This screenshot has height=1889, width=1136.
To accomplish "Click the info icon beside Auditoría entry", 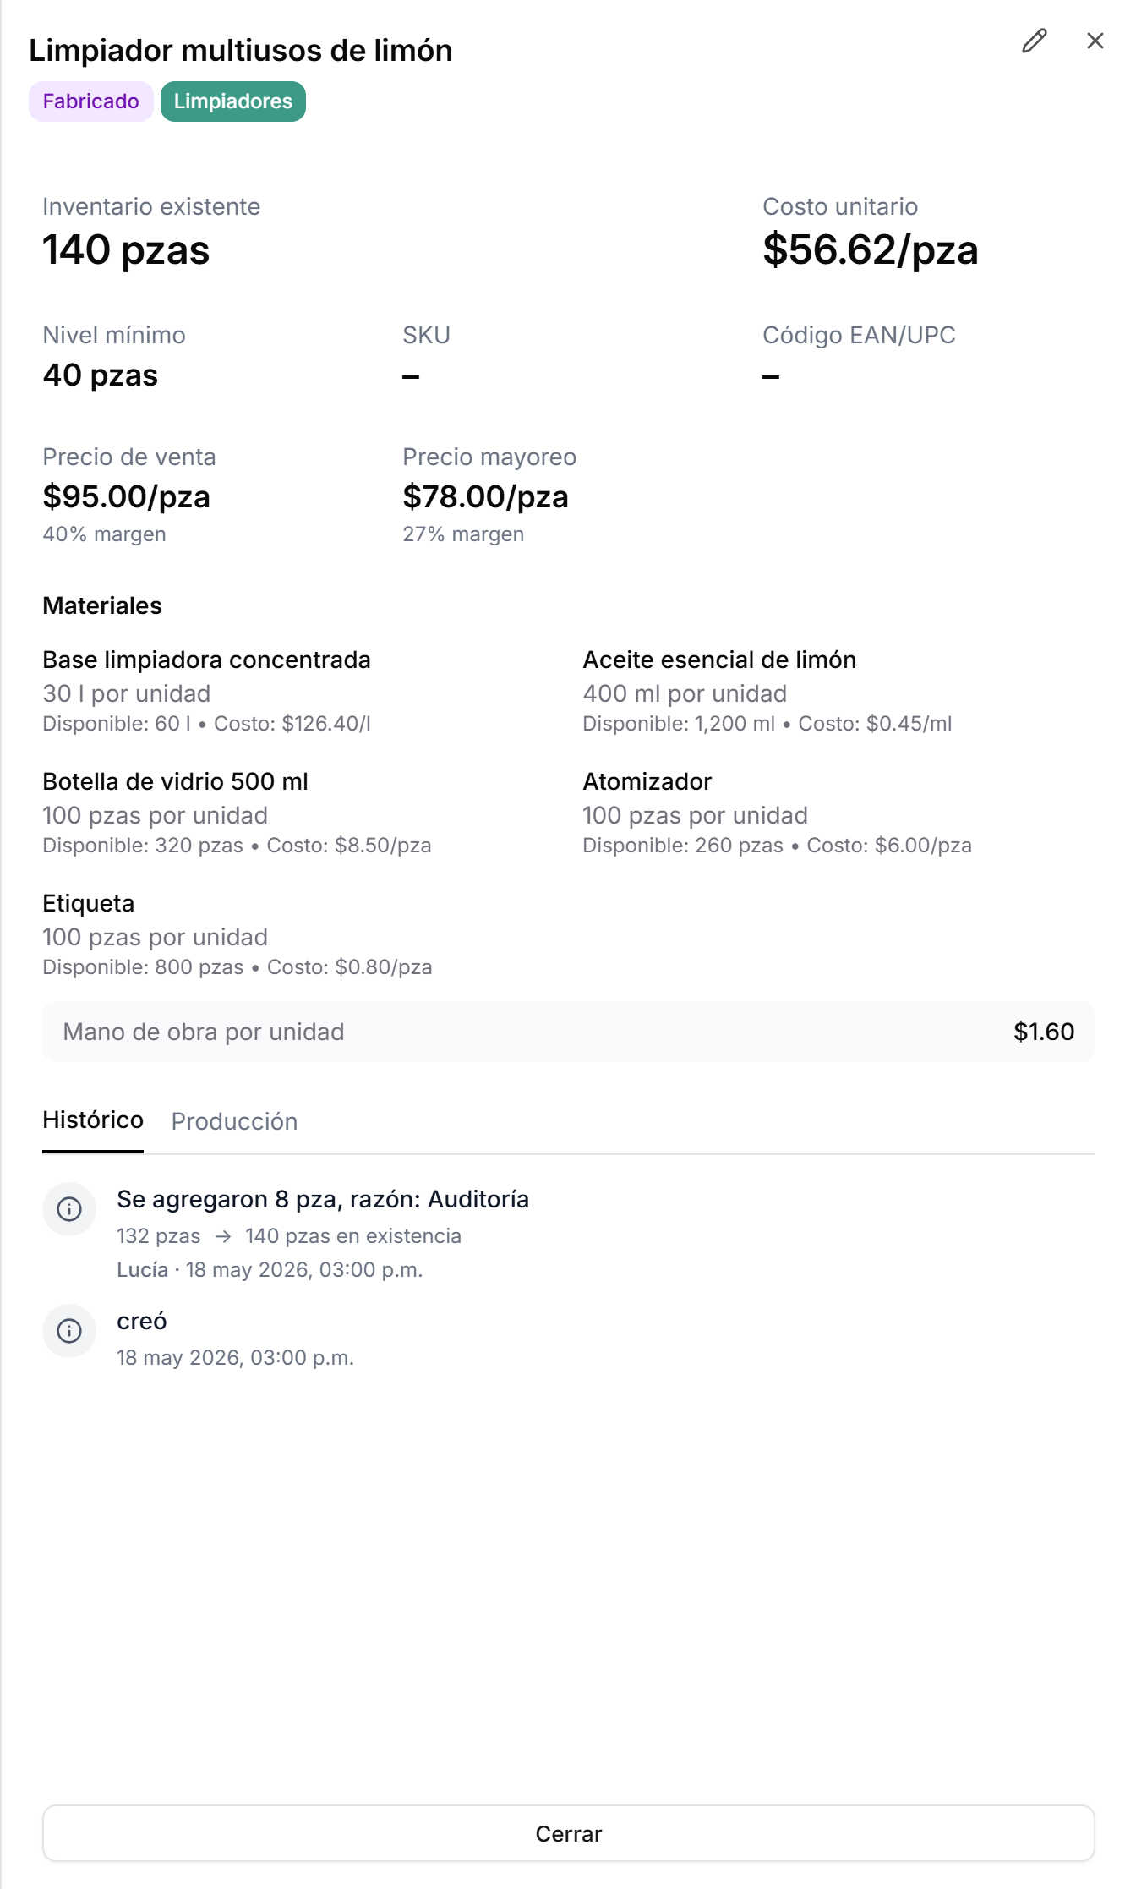I will pos(69,1209).
